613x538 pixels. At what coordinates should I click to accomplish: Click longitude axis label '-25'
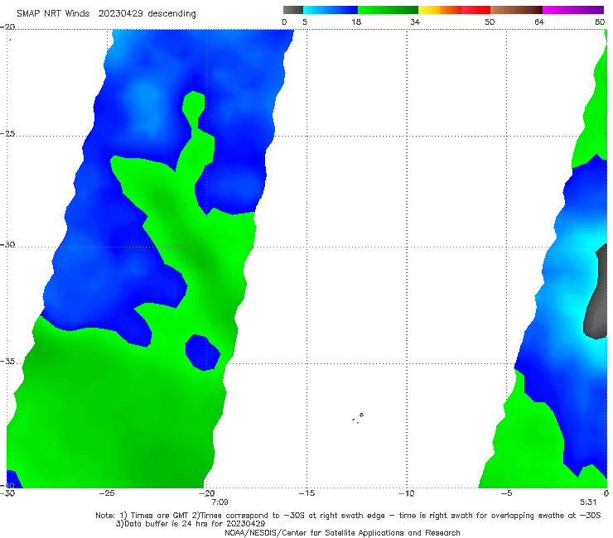coord(107,493)
